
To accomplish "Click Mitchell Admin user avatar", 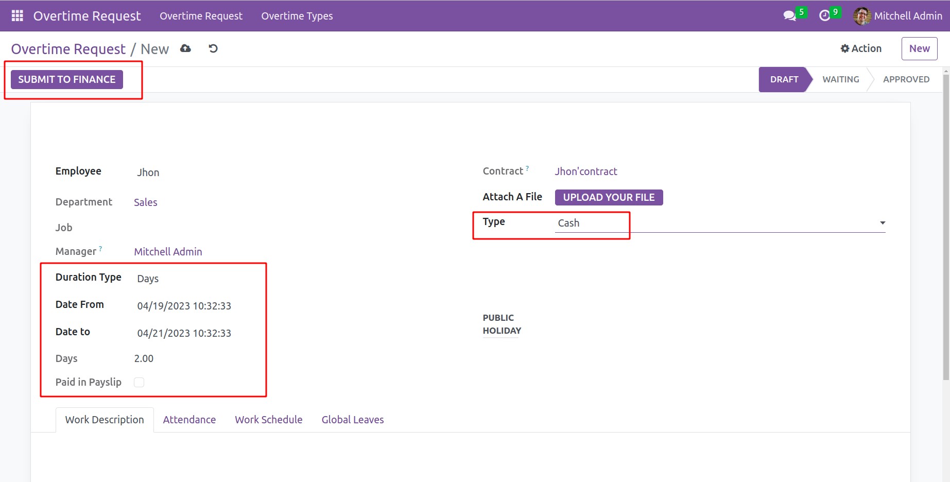I will (x=861, y=16).
